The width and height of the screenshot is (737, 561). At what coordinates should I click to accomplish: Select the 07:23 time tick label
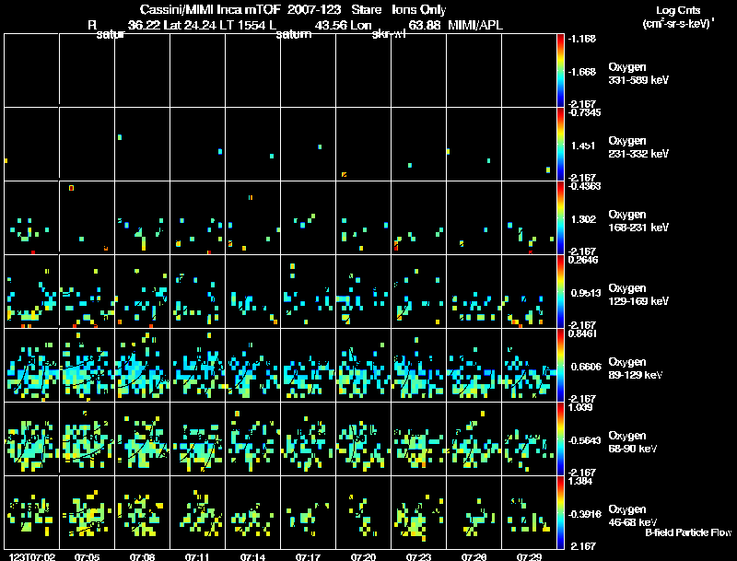[418, 556]
